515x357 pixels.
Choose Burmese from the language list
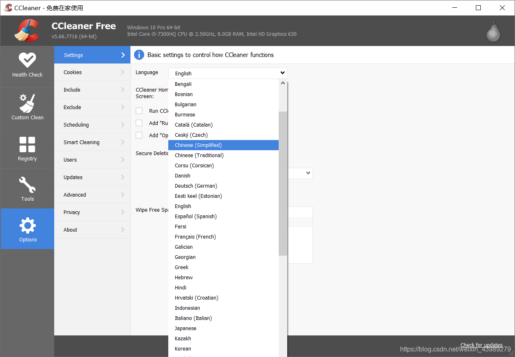223,115
